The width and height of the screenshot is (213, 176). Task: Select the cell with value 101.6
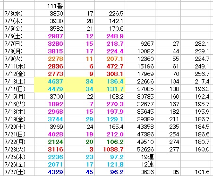point(196,172)
